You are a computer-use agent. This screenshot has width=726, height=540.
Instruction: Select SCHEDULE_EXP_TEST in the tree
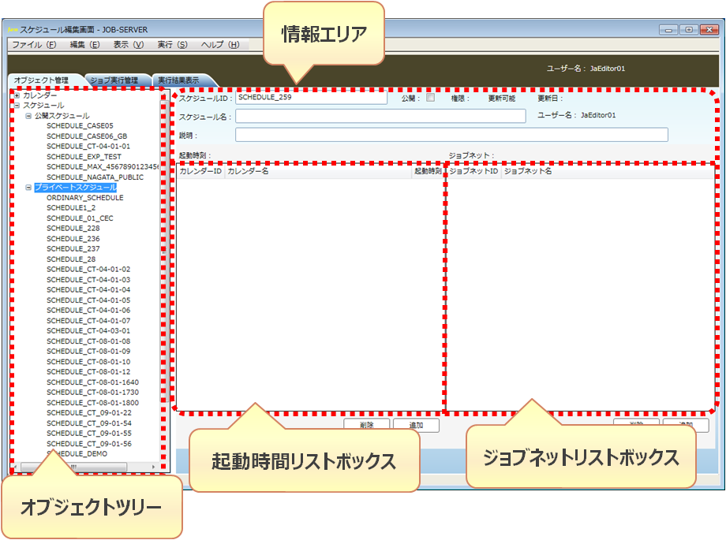[x=84, y=157]
